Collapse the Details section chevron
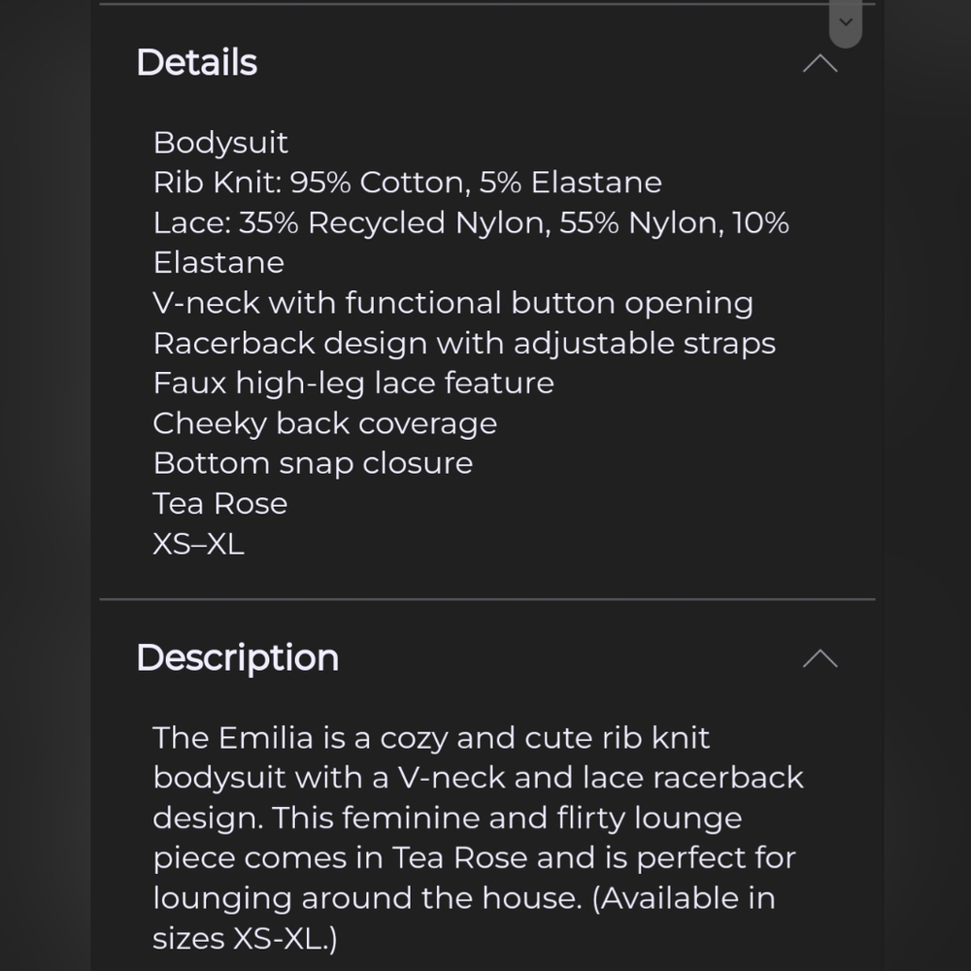This screenshot has height=971, width=971. tap(820, 63)
